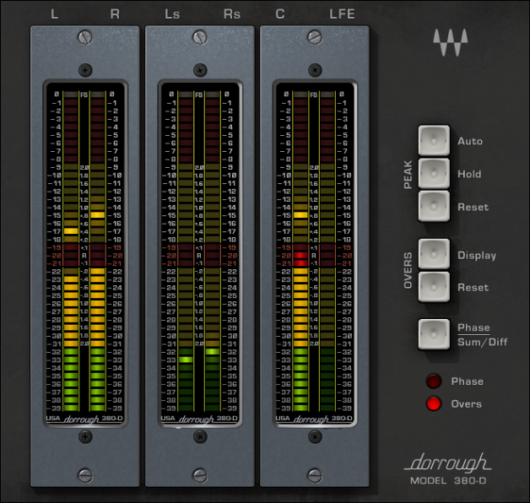The height and width of the screenshot is (503, 530).
Task: Click the black Phillips screw above C/LFE meter
Action: pos(315,70)
